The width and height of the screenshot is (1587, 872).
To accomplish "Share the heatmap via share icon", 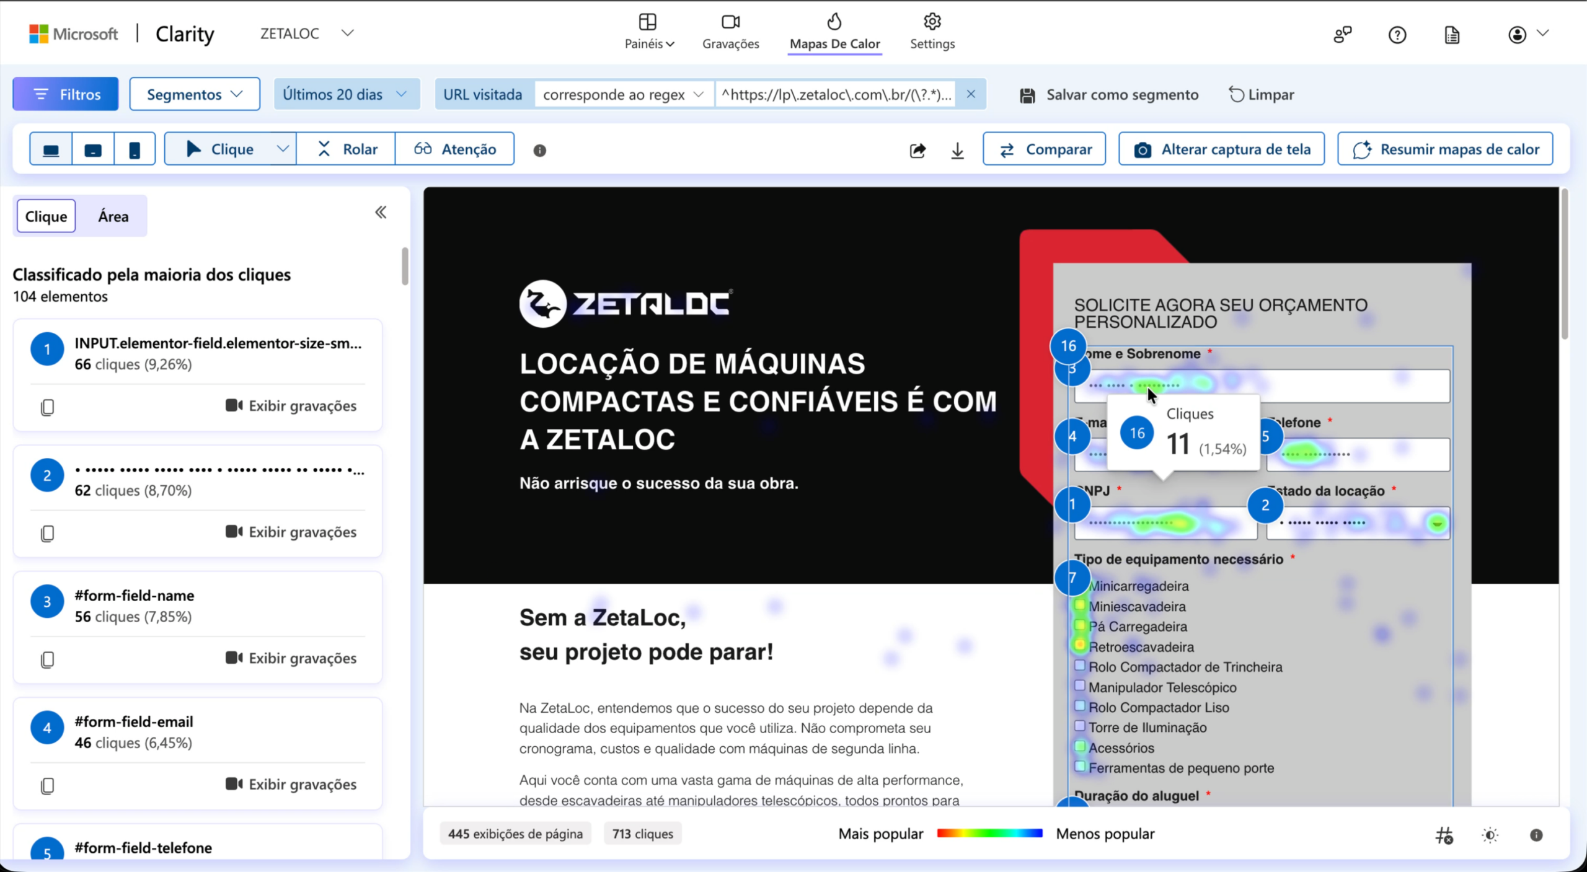I will (x=917, y=150).
